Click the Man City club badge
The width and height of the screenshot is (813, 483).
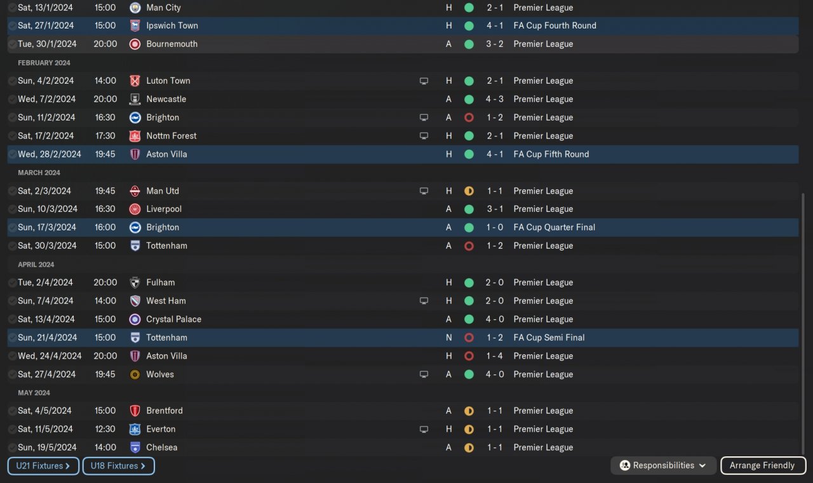(135, 8)
